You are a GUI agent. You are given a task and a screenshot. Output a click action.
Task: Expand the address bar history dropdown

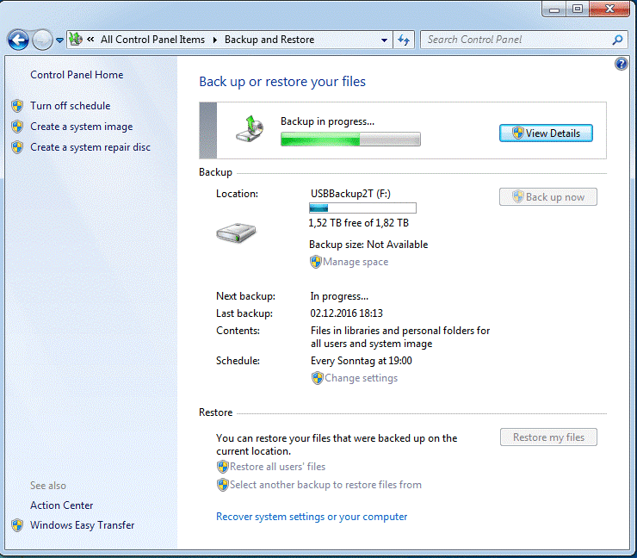pos(384,40)
